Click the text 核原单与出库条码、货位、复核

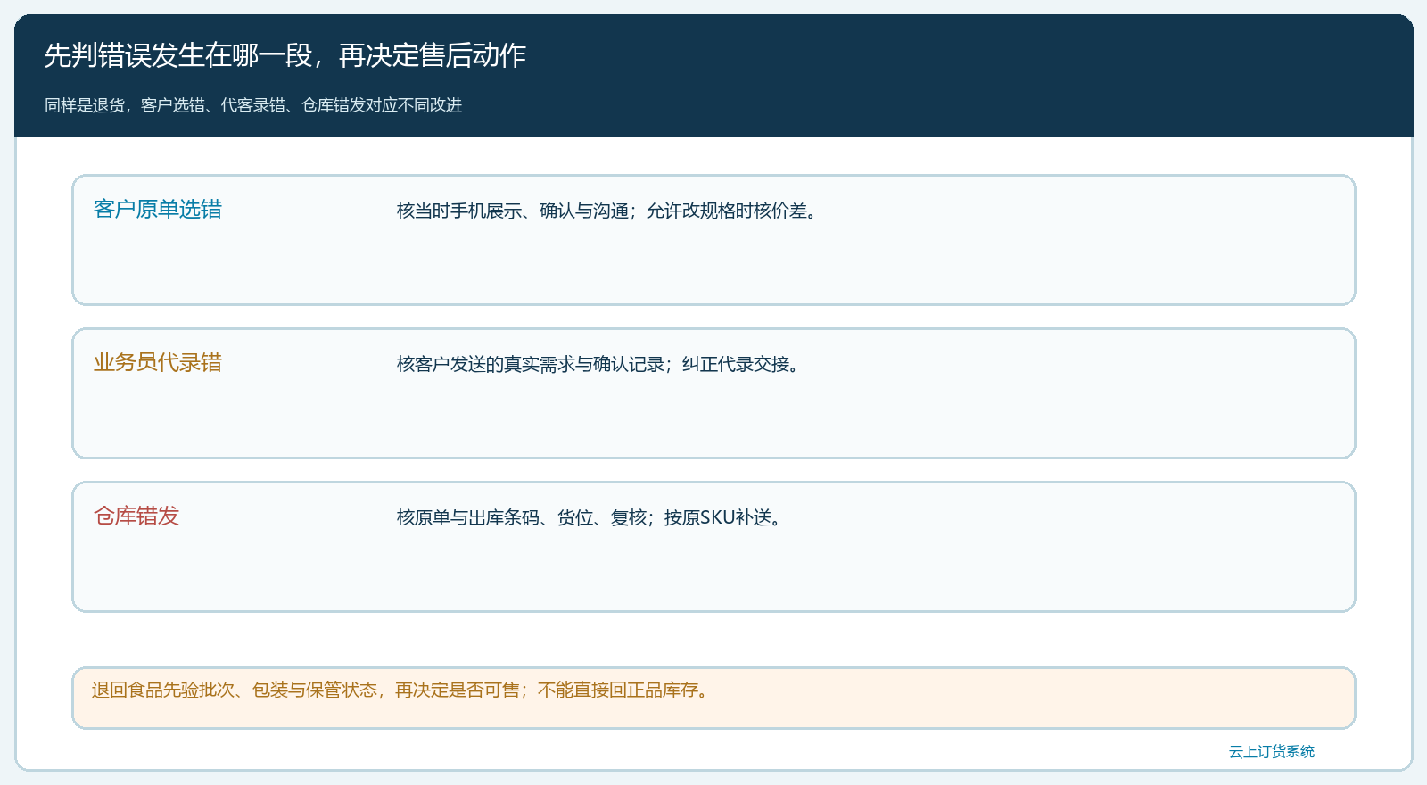(522, 517)
